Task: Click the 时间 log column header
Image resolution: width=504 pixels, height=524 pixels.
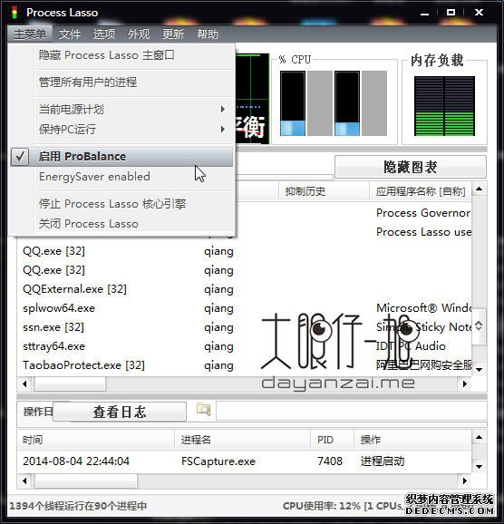Action: click(x=95, y=440)
